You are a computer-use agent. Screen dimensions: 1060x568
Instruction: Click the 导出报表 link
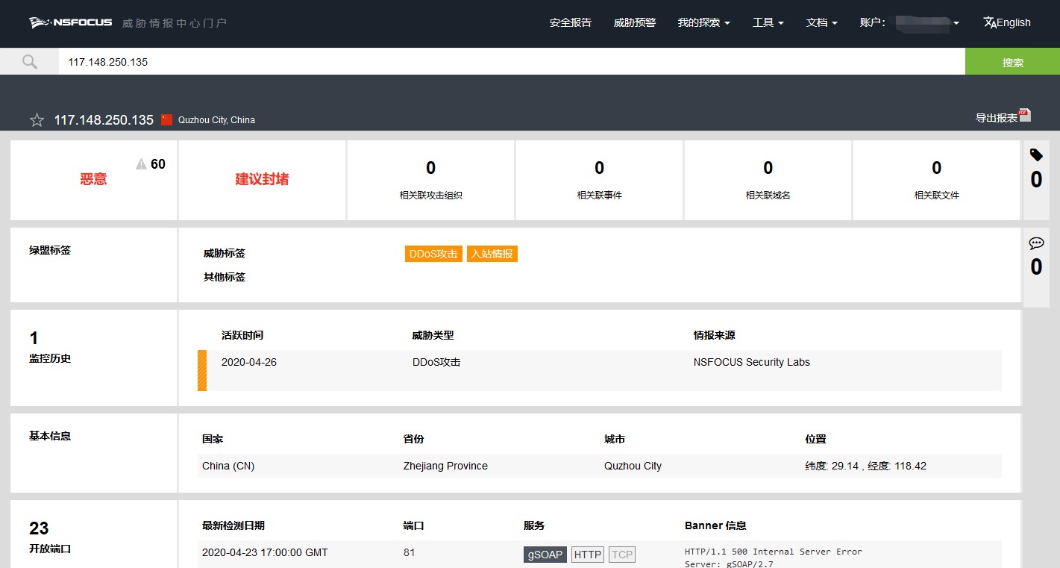[x=996, y=117]
